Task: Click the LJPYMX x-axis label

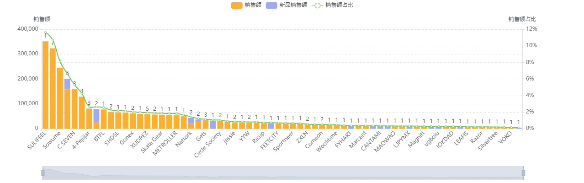Action: point(402,140)
